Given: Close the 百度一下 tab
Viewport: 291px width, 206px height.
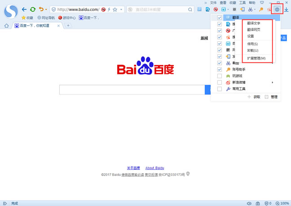Looking at the screenshot, I should 58,26.
